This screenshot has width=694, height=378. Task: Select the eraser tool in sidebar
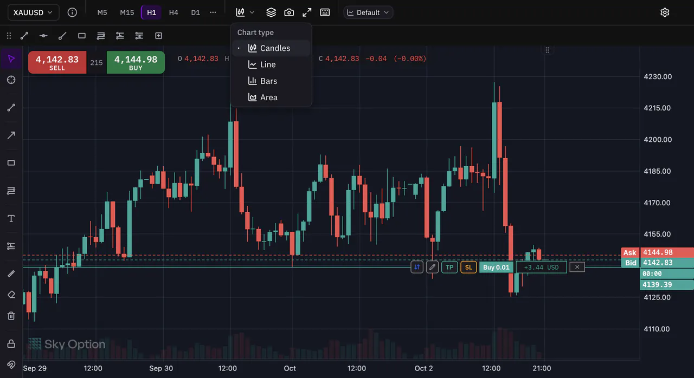pyautogui.click(x=11, y=295)
